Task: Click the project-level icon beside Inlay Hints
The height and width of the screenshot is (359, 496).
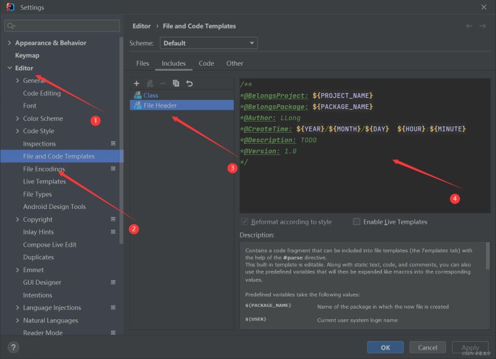Action: click(113, 232)
